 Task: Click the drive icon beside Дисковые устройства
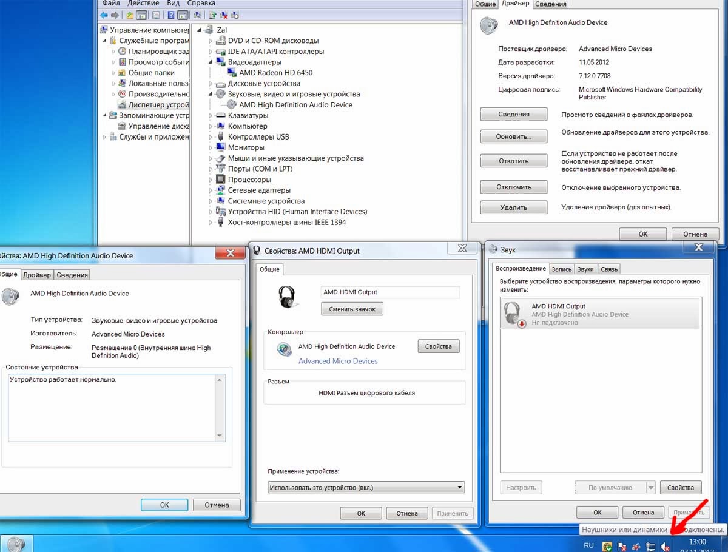click(x=221, y=84)
